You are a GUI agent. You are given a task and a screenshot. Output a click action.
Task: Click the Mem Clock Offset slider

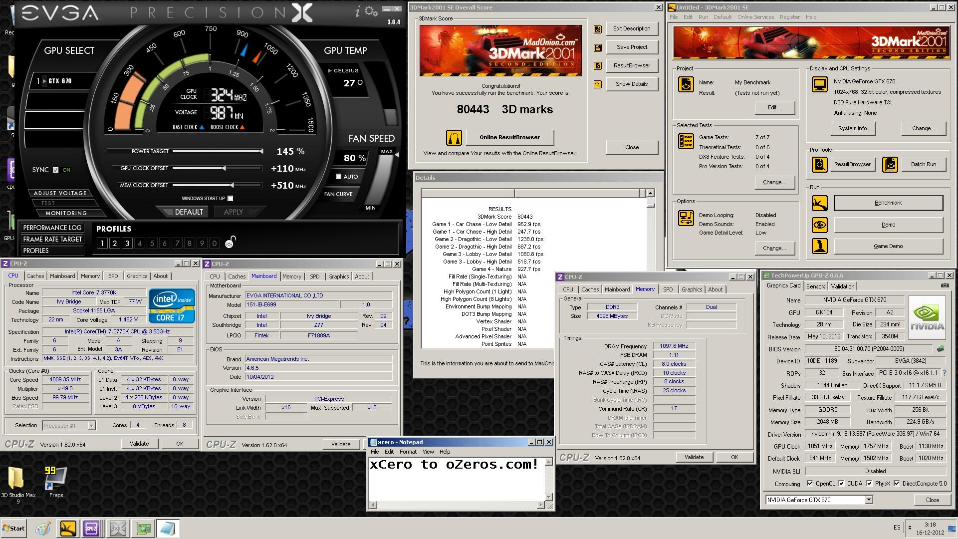click(217, 185)
